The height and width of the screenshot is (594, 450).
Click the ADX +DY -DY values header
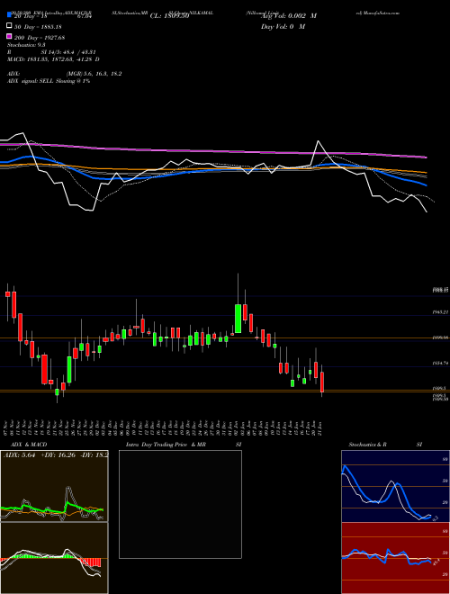(56, 455)
